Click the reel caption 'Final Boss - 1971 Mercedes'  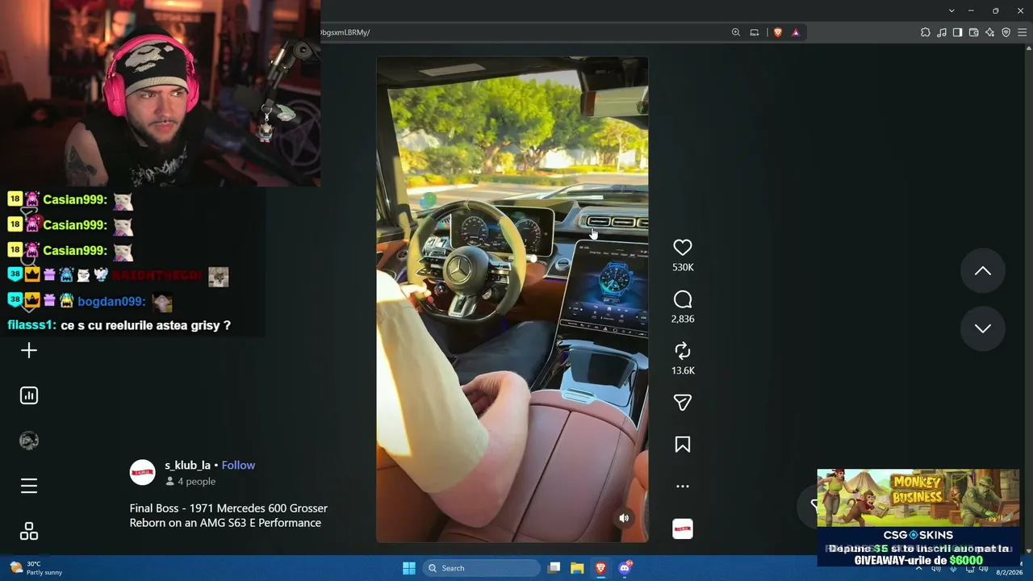(228, 516)
